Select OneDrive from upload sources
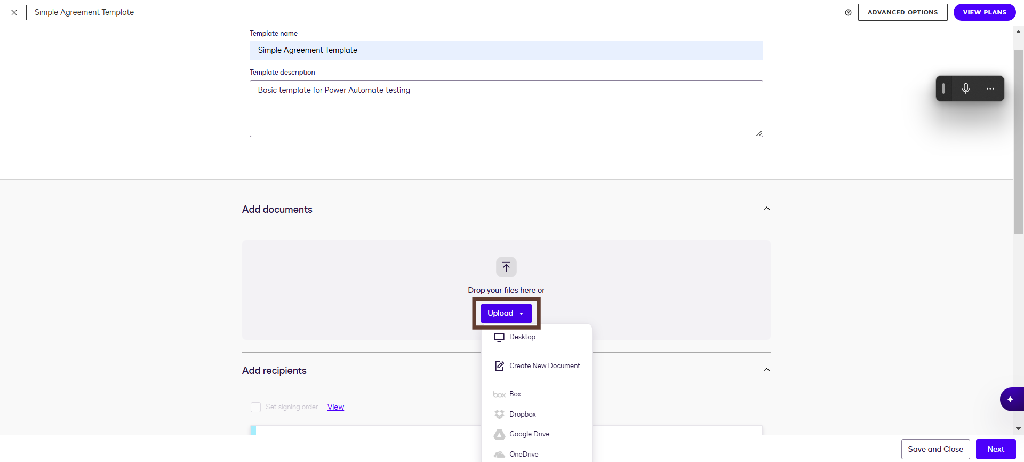Screen dimensions: 1024x462 (x=523, y=455)
